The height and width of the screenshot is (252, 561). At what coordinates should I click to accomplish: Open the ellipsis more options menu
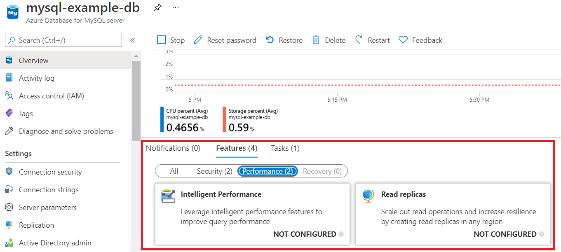[x=176, y=7]
